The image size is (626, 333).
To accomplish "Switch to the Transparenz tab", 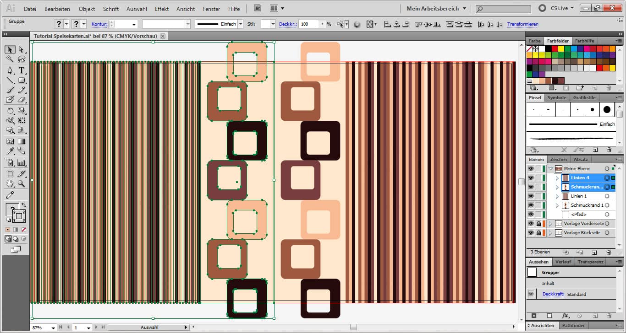I will coord(590,262).
